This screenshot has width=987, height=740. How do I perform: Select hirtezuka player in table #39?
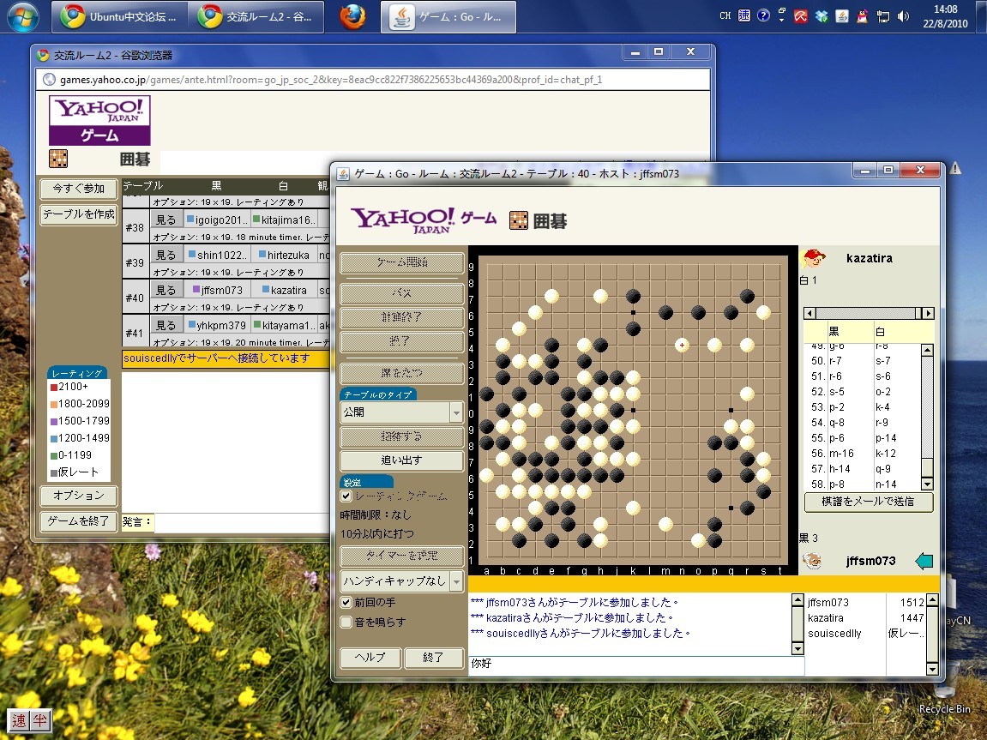[x=283, y=255]
